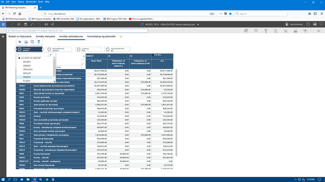The height and width of the screenshot is (182, 325).
Task: Redo the last undone change
Action: tap(39, 25)
